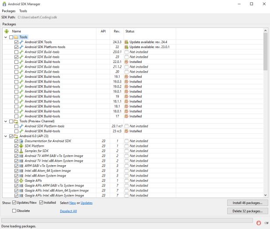Click the Tools folder icon
Image resolution: width=270 pixels, height=229 pixels.
16,37
